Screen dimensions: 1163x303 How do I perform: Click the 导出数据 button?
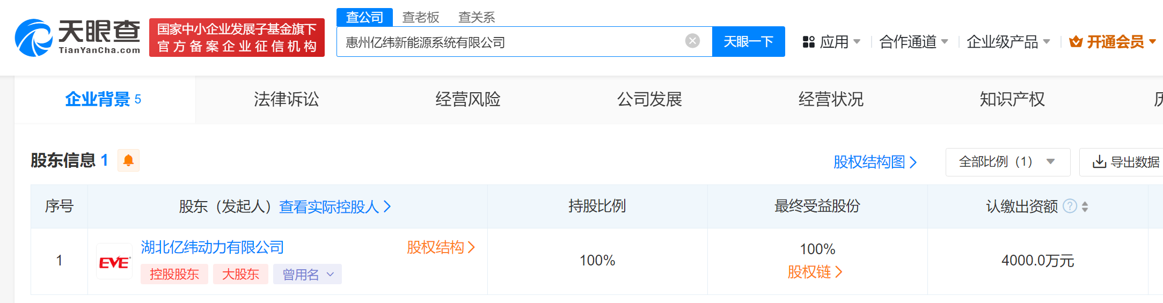pyautogui.click(x=1122, y=162)
